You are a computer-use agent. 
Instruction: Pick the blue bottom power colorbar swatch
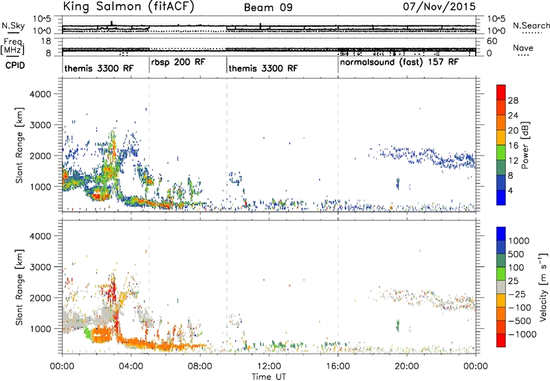click(x=501, y=197)
